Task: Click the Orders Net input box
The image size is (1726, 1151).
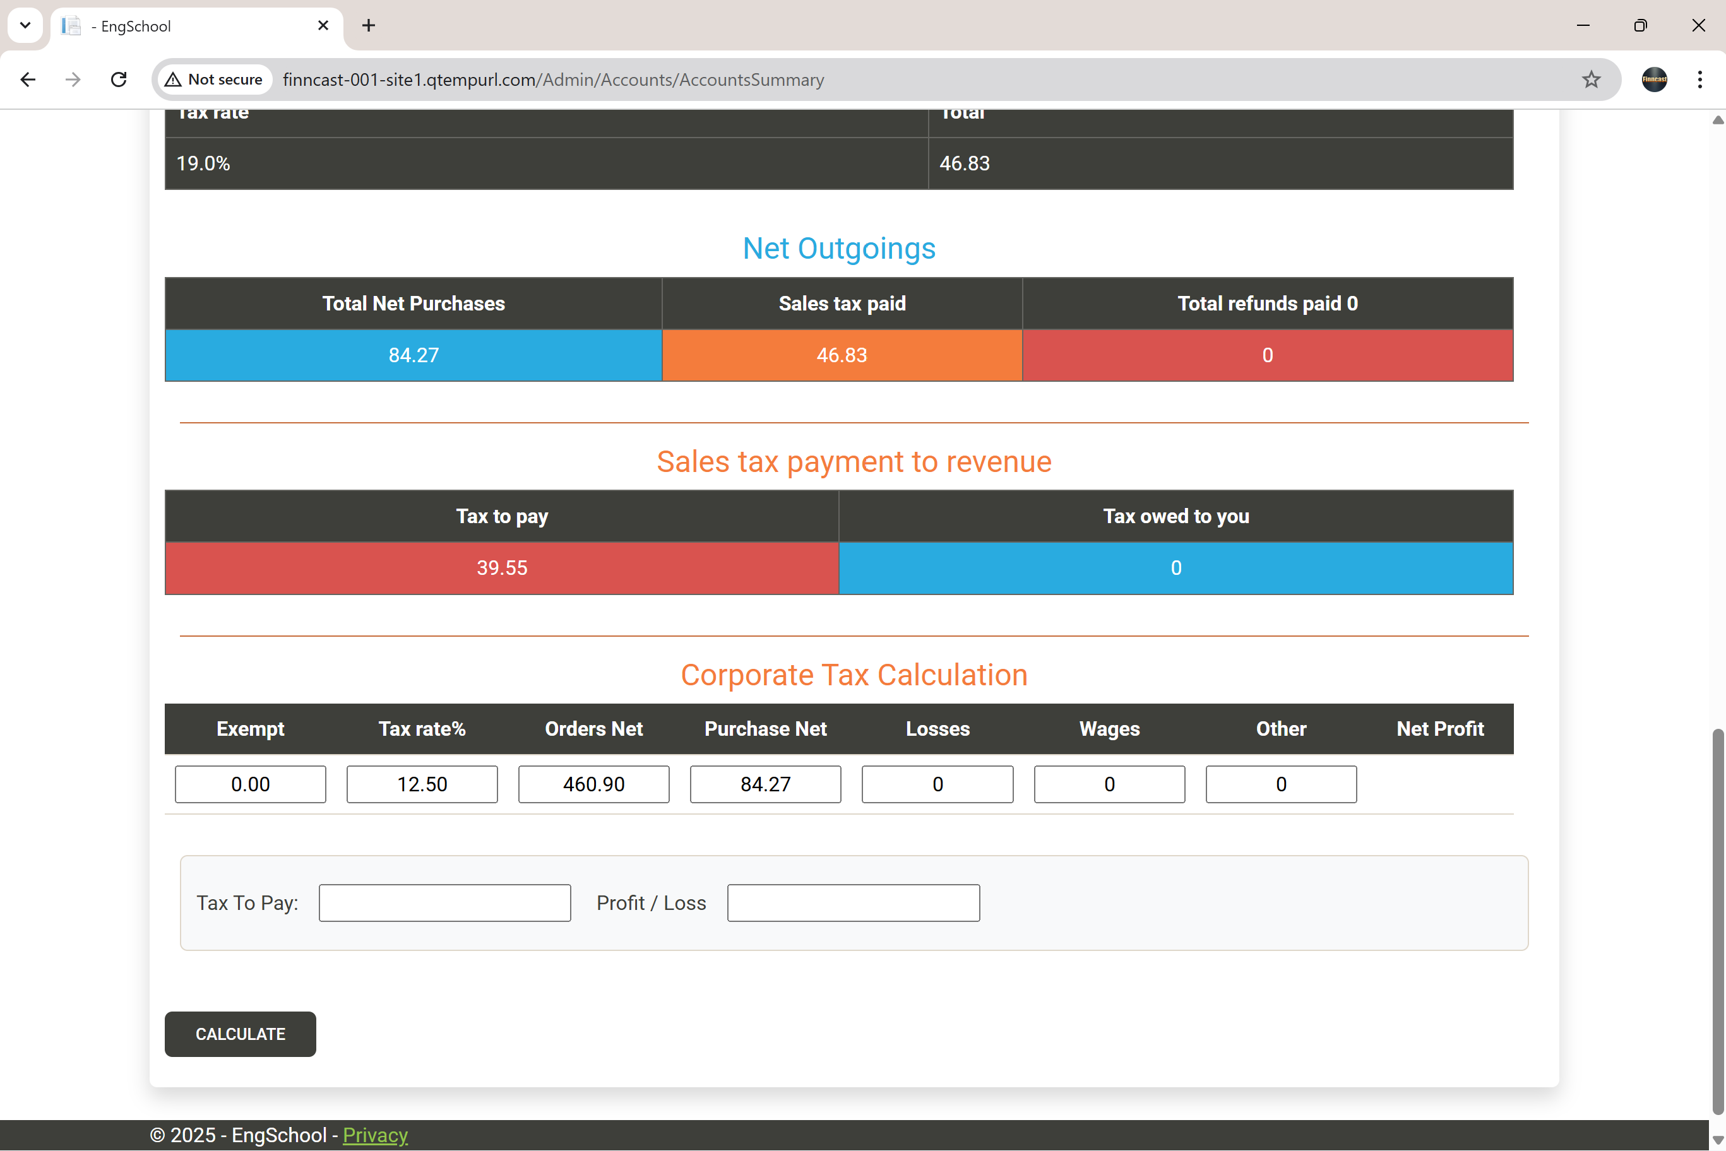Action: point(593,784)
